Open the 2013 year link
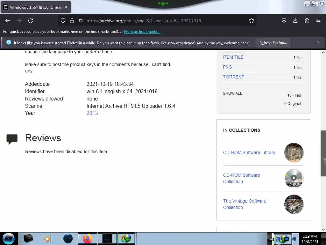 [x=92, y=113]
